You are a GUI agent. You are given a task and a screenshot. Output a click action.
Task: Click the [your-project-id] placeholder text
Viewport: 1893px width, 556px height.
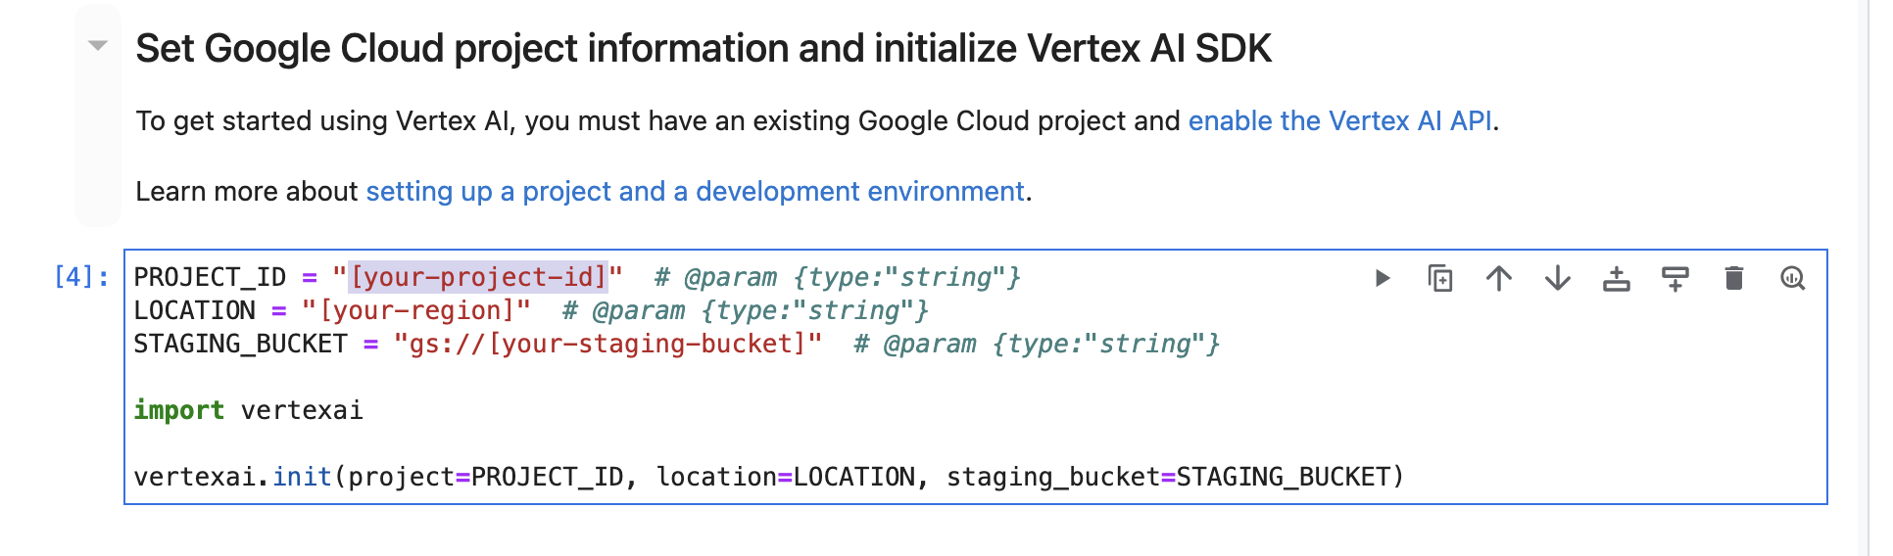(x=478, y=277)
